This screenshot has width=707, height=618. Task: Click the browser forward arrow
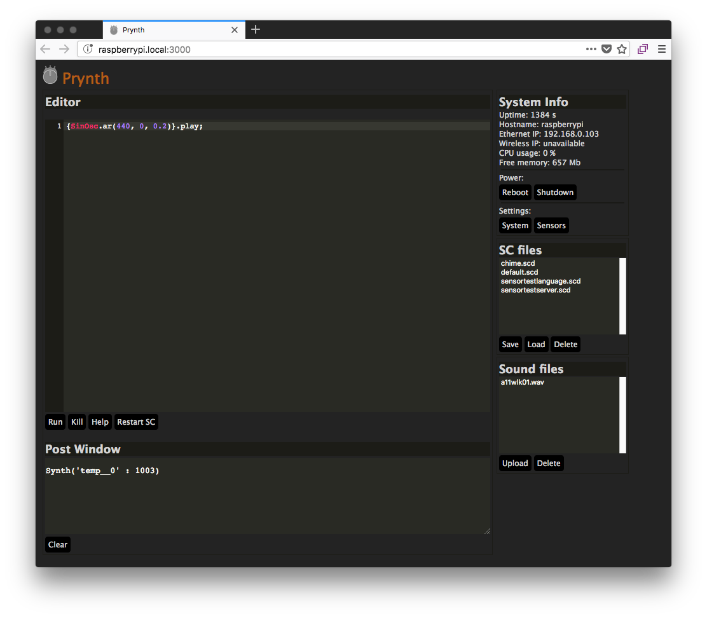[64, 49]
